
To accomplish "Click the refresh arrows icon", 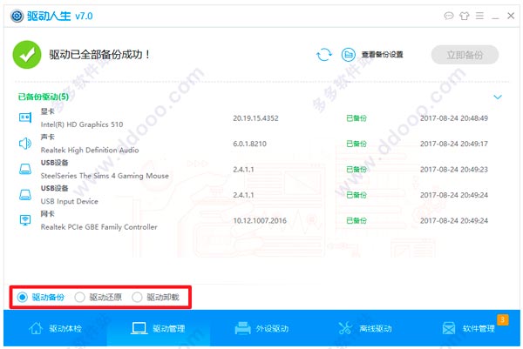I will [x=324, y=55].
